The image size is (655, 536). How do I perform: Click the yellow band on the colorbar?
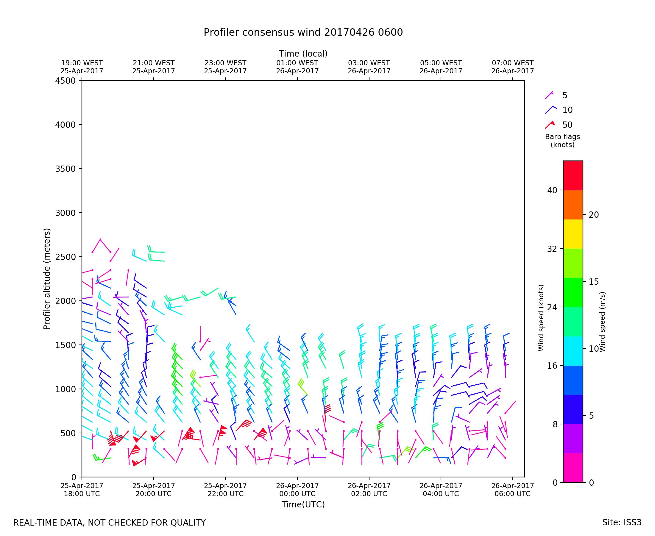[573, 234]
